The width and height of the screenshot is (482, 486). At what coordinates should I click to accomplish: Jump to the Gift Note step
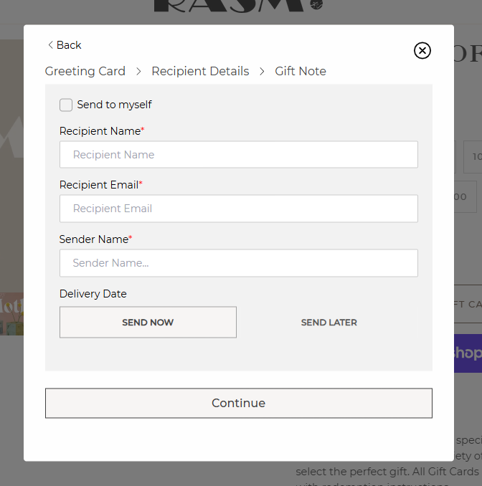pyautogui.click(x=301, y=71)
